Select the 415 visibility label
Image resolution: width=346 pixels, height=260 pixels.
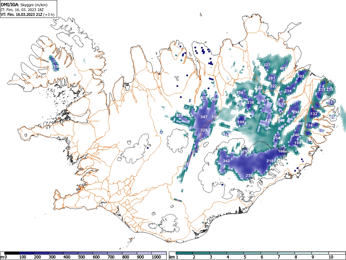(x=204, y=97)
